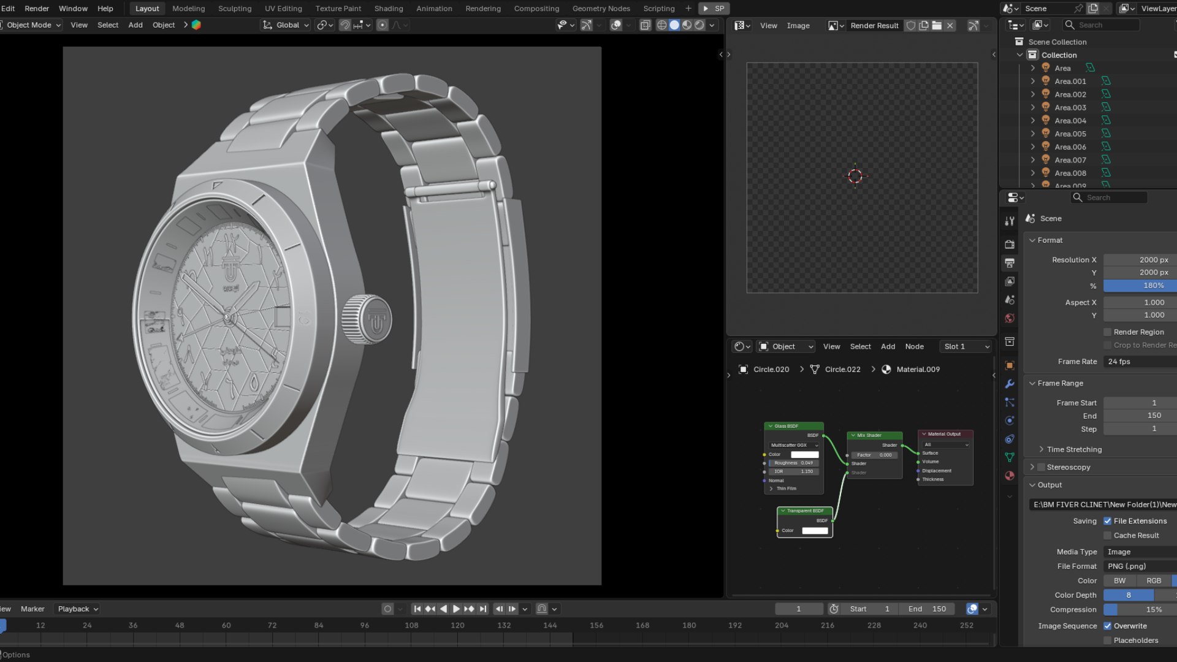Open image file in Image Editor header
This screenshot has height=662, width=1177.
(x=937, y=26)
